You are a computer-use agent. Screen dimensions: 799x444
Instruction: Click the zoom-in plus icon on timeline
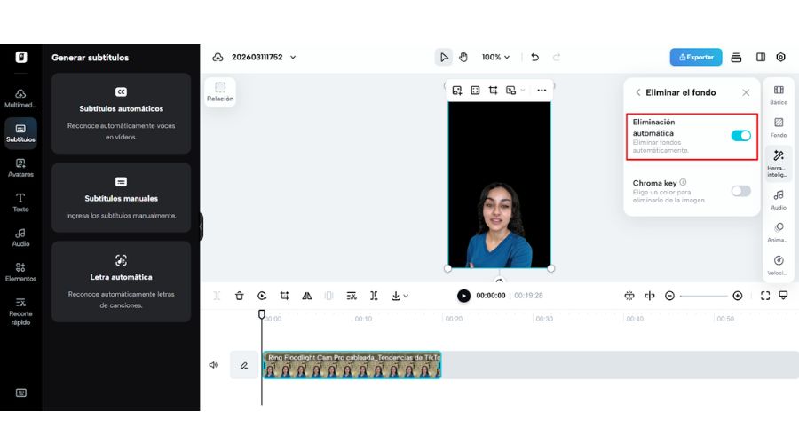pos(737,296)
